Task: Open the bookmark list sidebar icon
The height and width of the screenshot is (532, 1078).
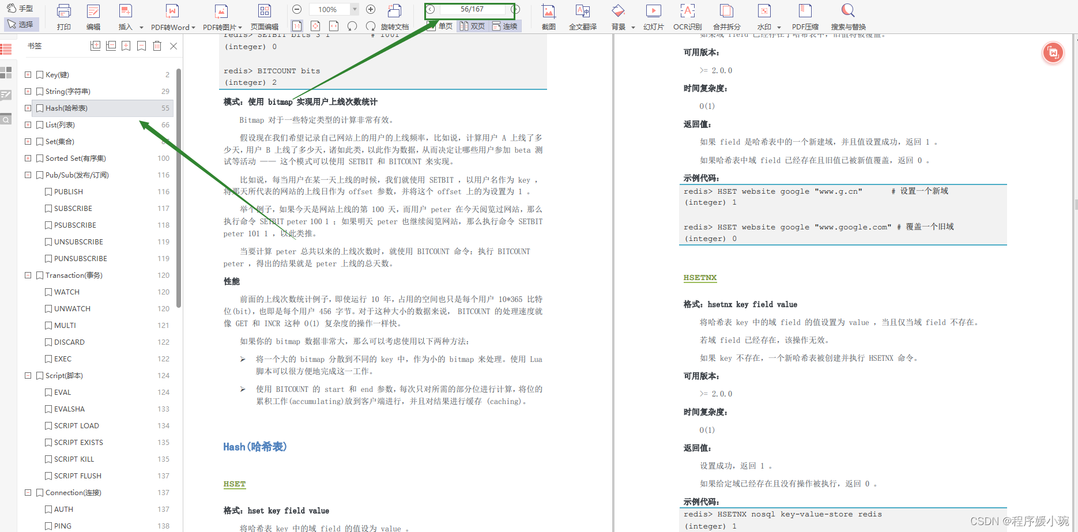Action: [6, 49]
